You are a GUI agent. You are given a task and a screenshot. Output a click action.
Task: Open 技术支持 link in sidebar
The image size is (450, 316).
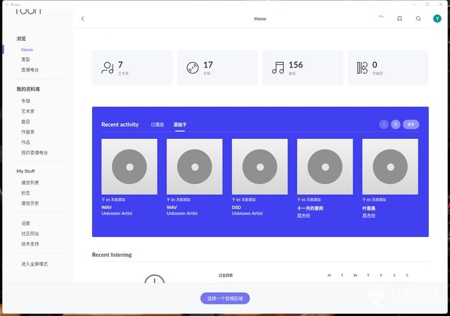(x=30, y=244)
